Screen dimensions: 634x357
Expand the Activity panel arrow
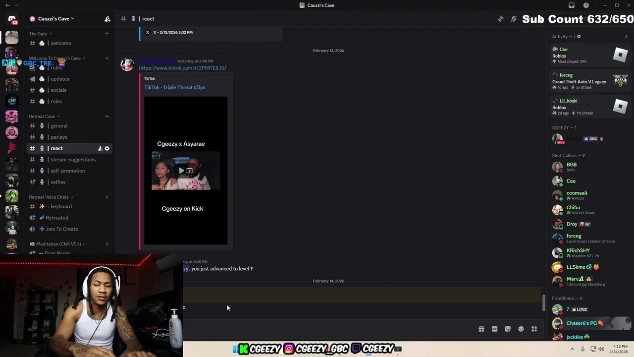point(626,36)
